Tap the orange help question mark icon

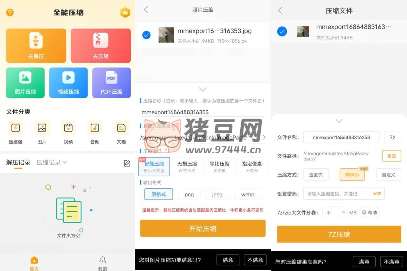coord(10,12)
